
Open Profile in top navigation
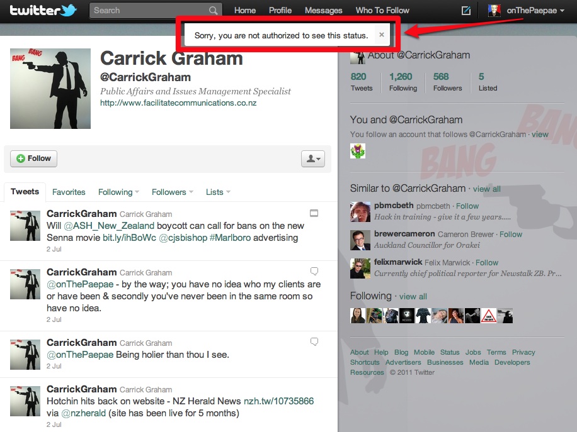[x=280, y=11]
